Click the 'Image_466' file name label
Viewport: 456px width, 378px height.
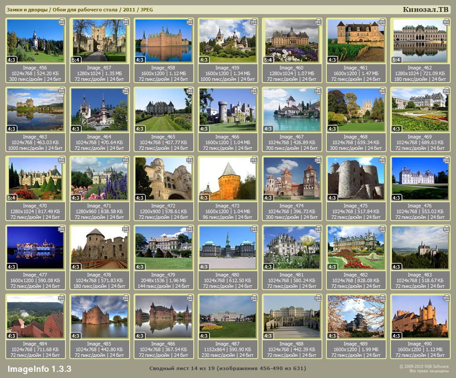(227, 137)
